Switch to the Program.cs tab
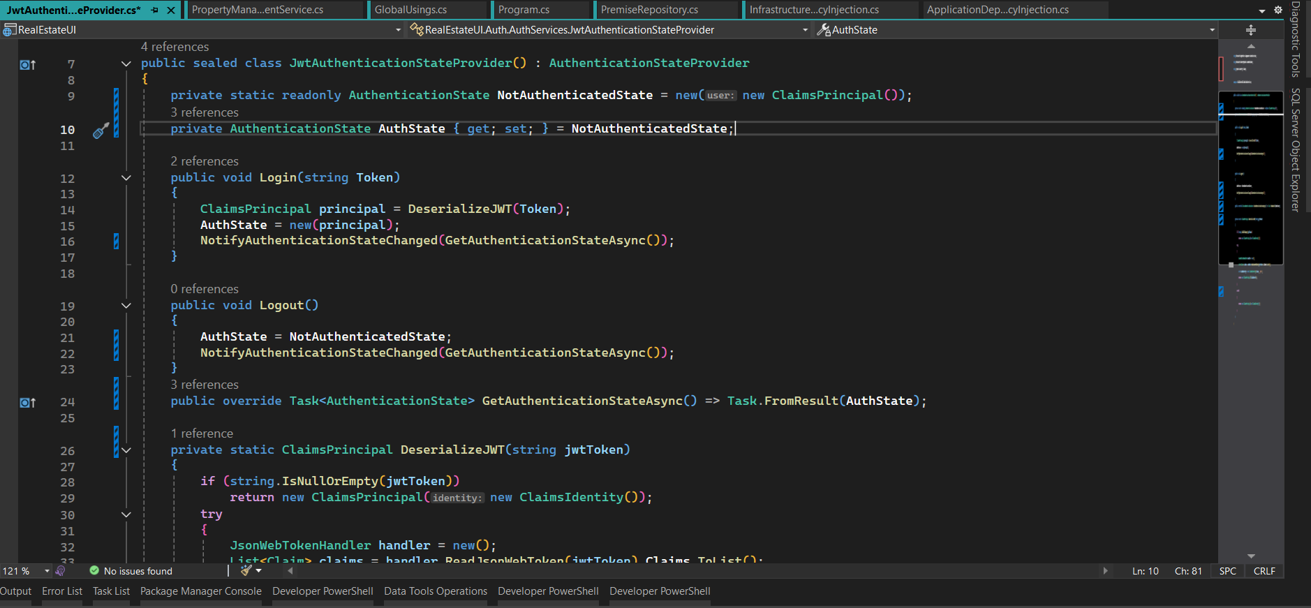Image resolution: width=1311 pixels, height=608 pixels. pos(524,10)
